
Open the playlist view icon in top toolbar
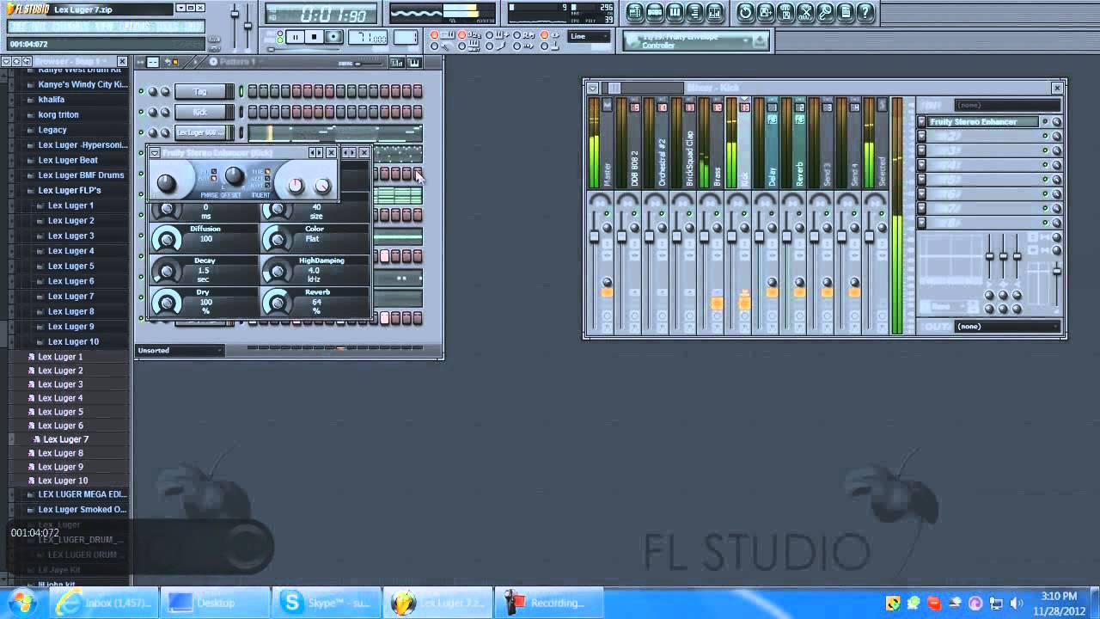634,12
